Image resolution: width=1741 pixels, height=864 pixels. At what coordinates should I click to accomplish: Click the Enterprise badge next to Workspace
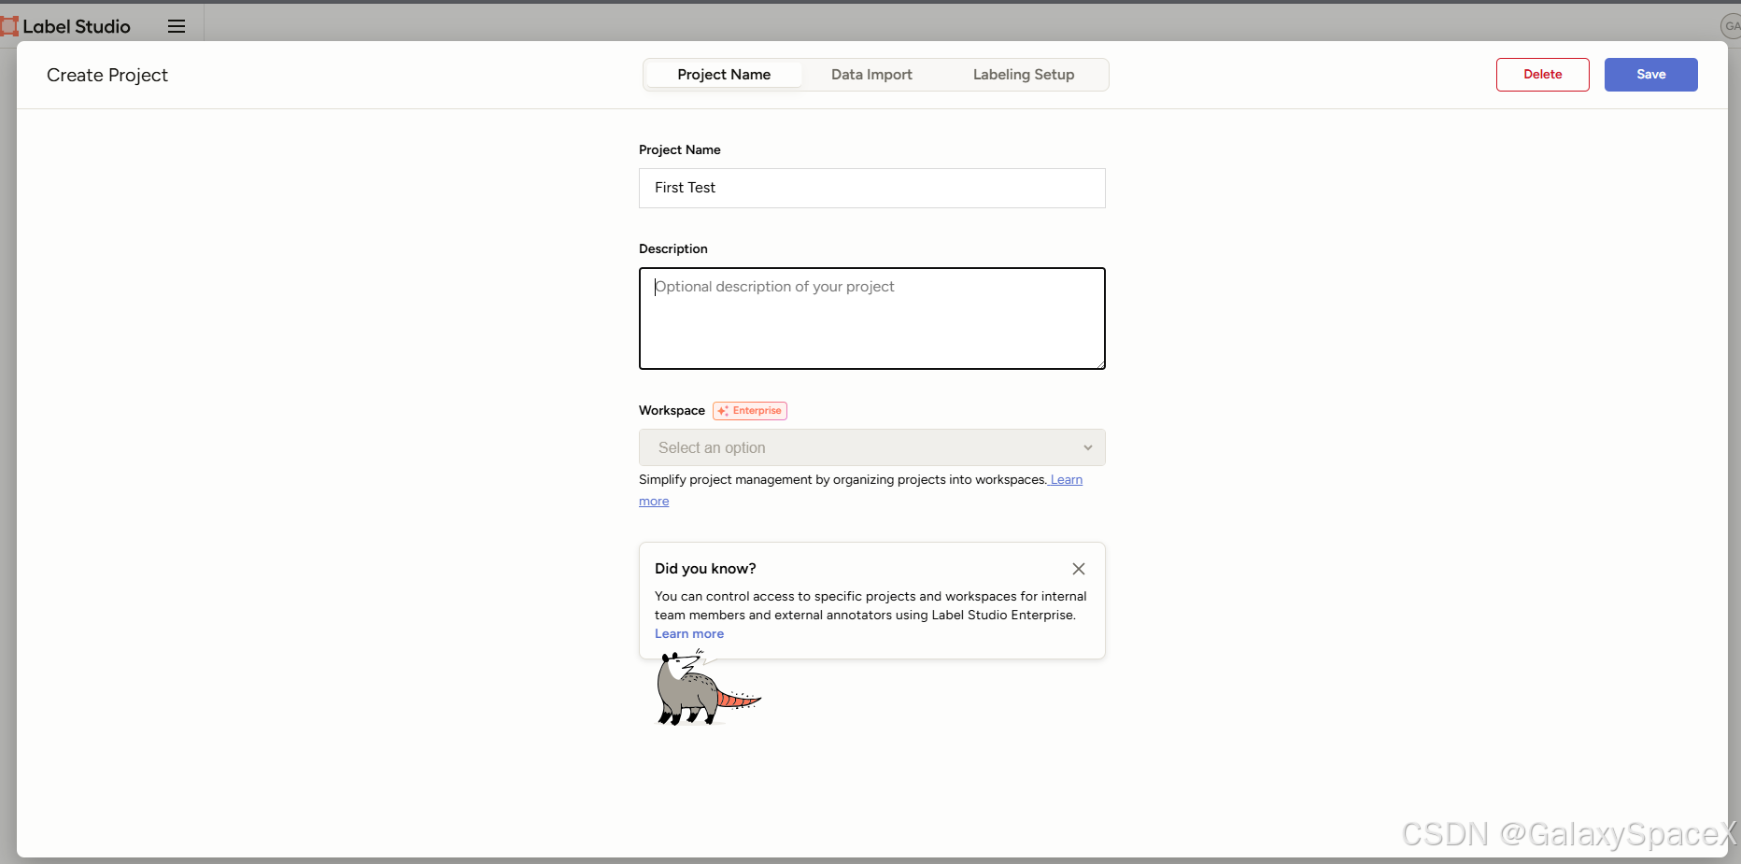[x=750, y=411]
